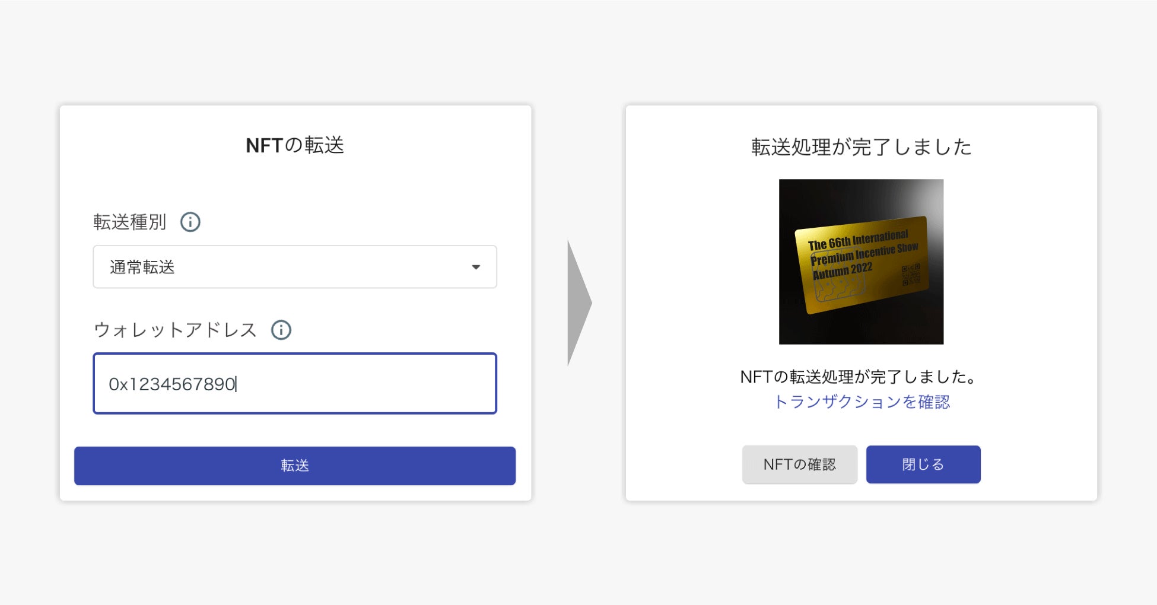This screenshot has height=605, width=1157.
Task: Click the dropdown caret arrow icon
Action: click(475, 267)
